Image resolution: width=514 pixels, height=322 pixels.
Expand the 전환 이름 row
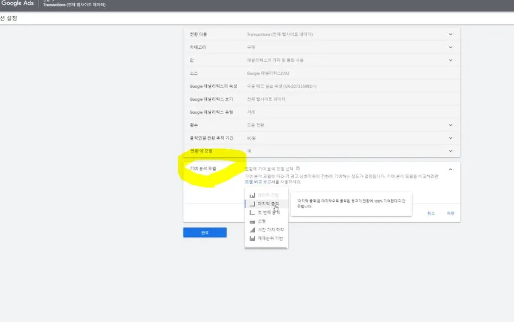click(452, 34)
